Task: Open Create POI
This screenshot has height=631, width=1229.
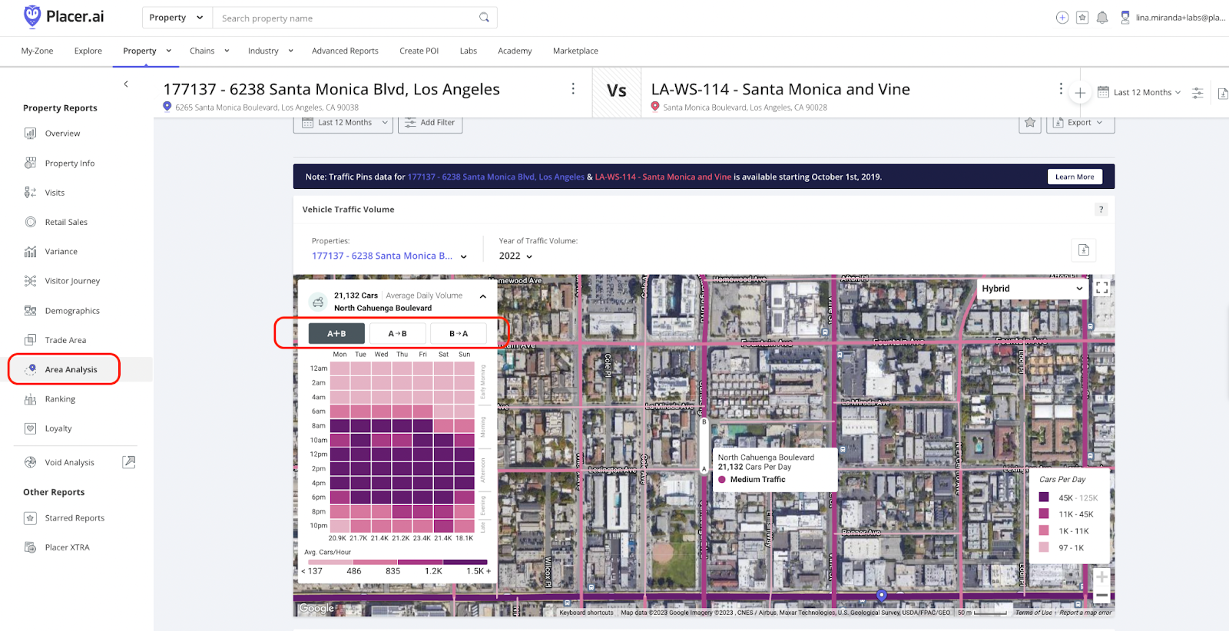Action: click(x=419, y=51)
